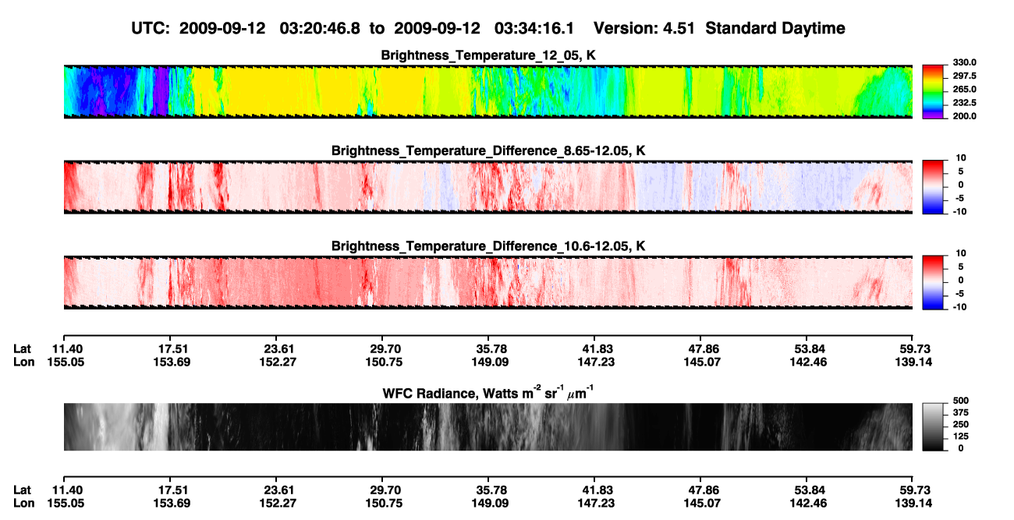The image size is (1014, 520).
Task: Click the -10 label on the 10.6-12.05 colorbar
Action: click(x=959, y=307)
